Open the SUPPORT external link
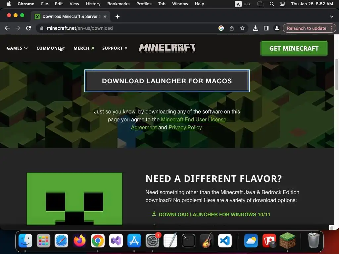Viewport: 339px width, 254px height. click(115, 48)
